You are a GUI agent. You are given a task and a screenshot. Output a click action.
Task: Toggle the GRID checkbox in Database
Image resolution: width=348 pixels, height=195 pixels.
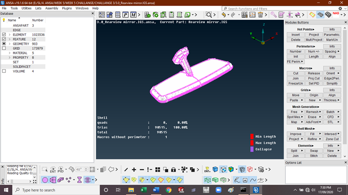[x=4, y=48]
